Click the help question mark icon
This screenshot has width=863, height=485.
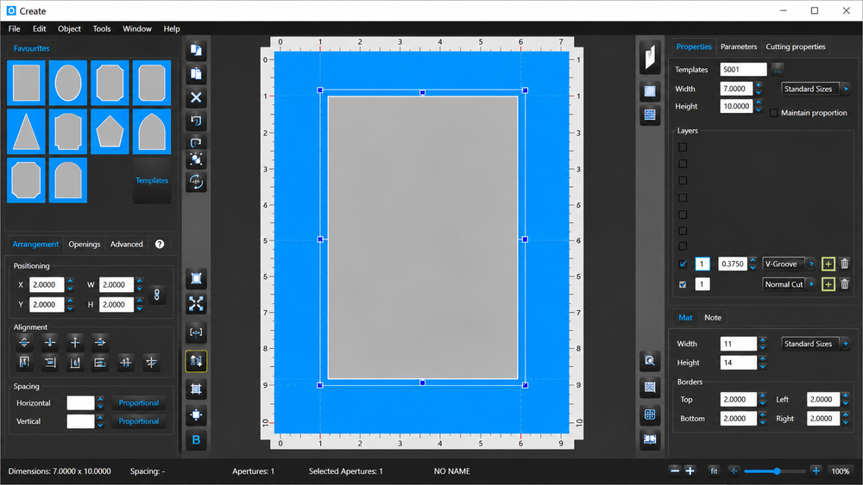tap(160, 244)
